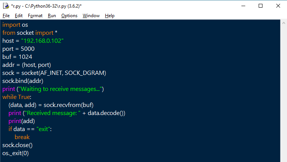
Task: Maximize the r.py editor window
Action: (x=261, y=6)
